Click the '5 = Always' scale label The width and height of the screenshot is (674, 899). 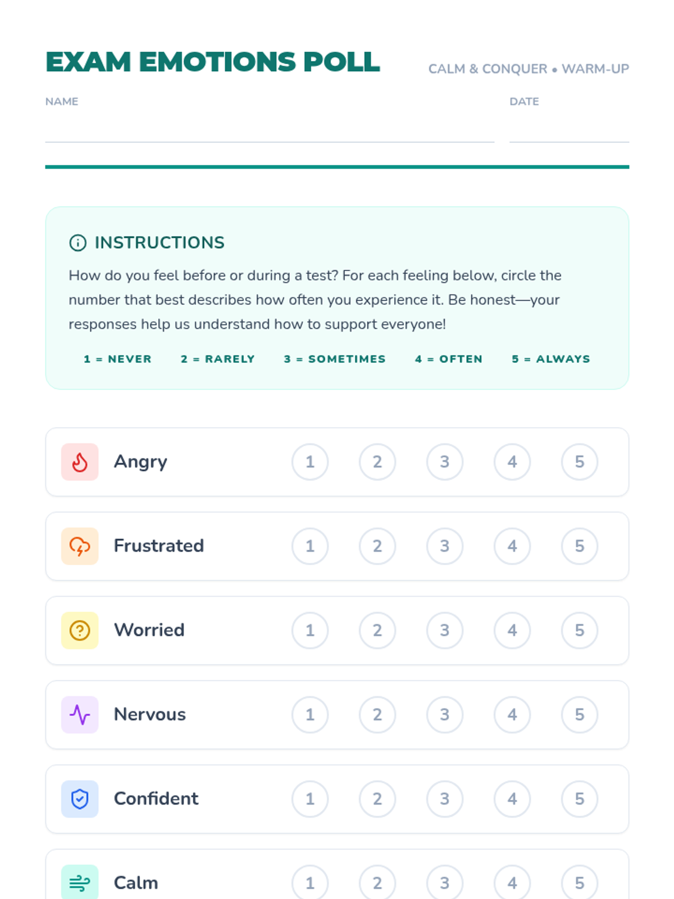551,359
